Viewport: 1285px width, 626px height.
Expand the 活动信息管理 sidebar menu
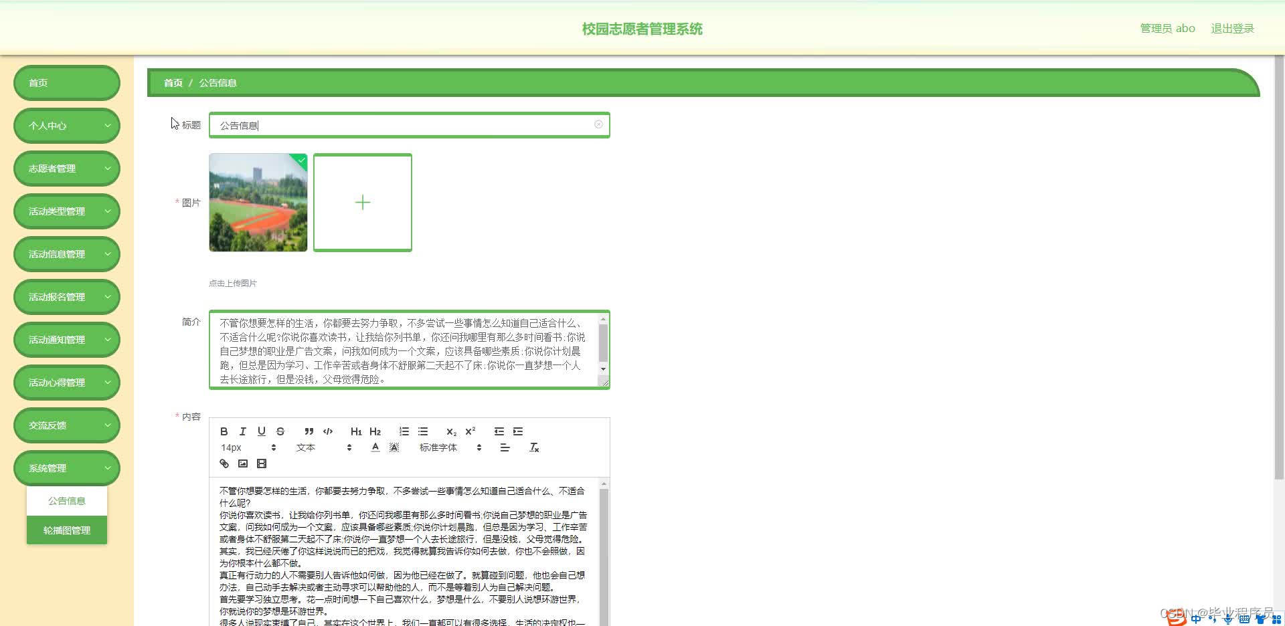tap(67, 254)
